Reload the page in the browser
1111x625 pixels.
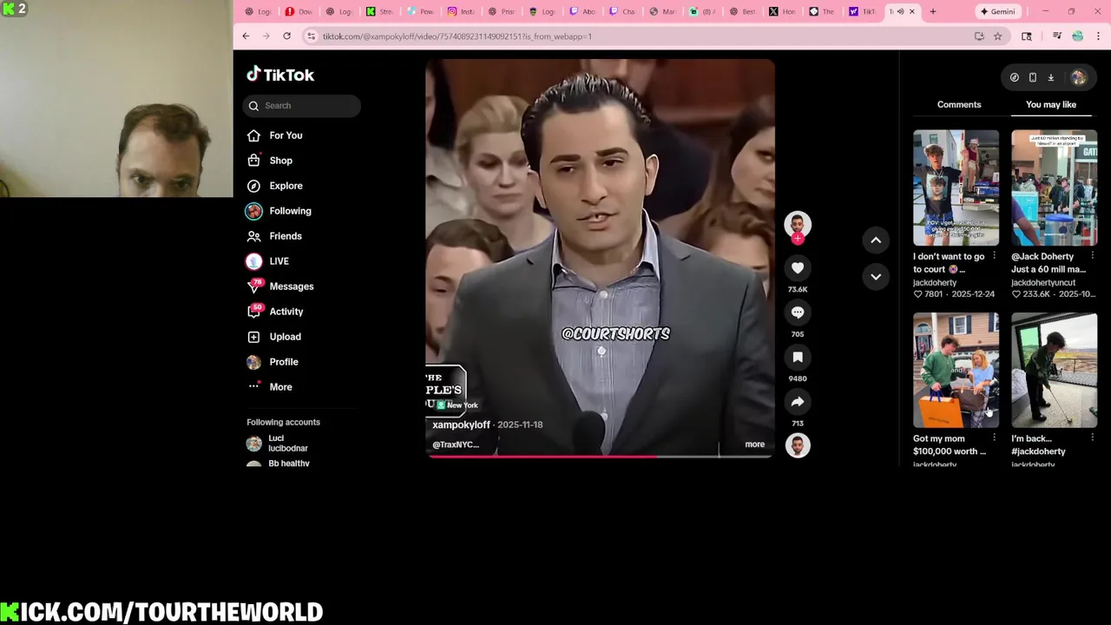[x=286, y=36]
